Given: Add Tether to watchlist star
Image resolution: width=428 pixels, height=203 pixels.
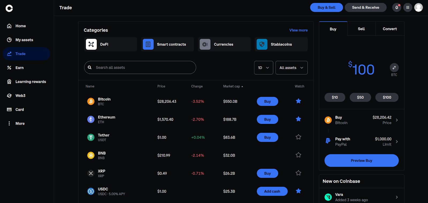Looking at the screenshot, I should [x=298, y=137].
